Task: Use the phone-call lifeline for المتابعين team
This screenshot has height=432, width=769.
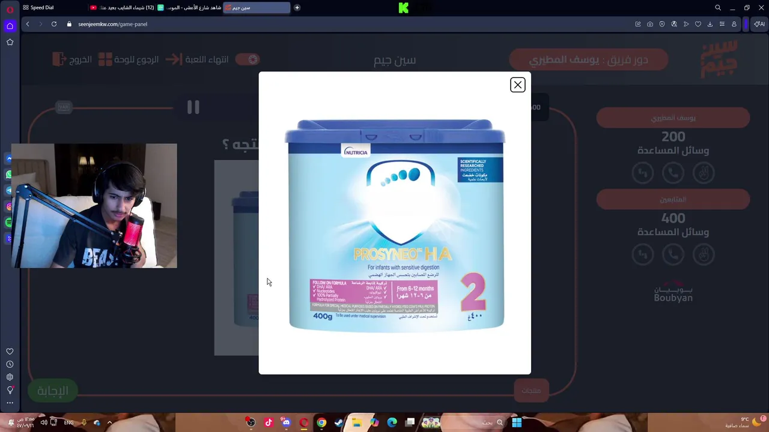Action: 673,254
